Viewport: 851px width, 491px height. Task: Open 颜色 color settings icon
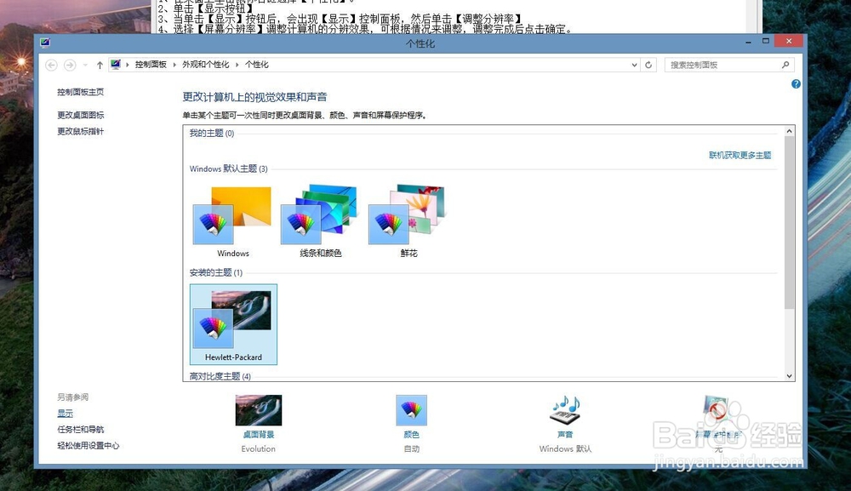point(411,410)
